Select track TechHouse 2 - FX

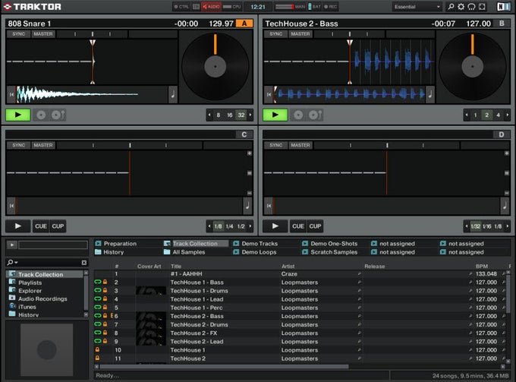click(x=301, y=333)
